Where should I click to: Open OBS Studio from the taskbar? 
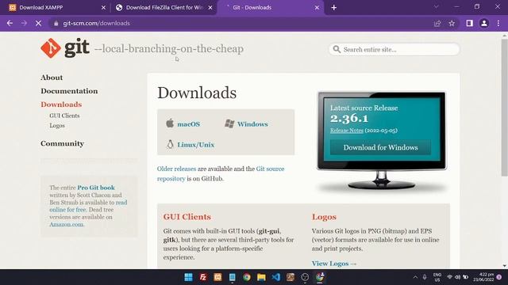tap(305, 277)
